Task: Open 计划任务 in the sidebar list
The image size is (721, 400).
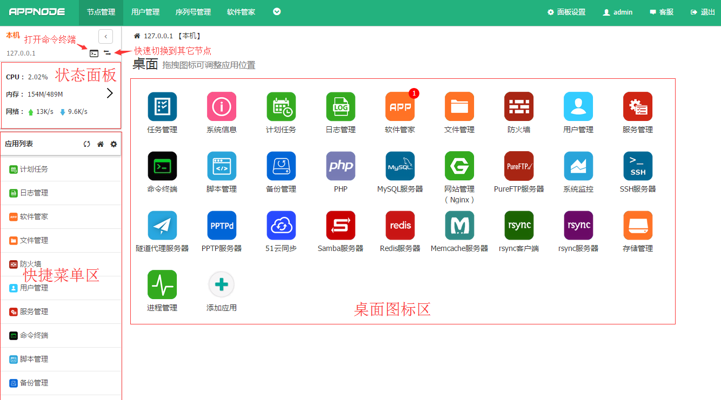Action: tap(61, 169)
